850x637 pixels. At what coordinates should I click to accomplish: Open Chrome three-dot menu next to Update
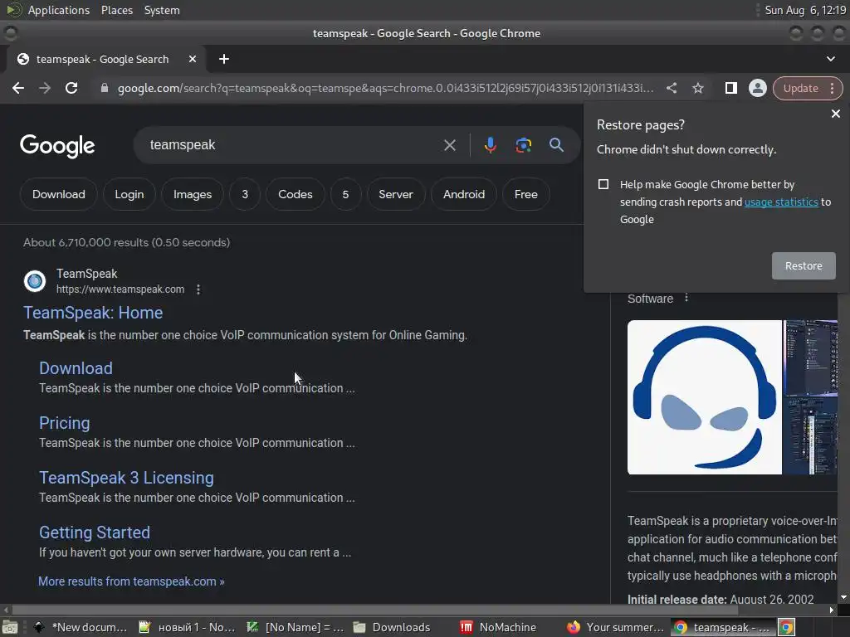click(832, 88)
